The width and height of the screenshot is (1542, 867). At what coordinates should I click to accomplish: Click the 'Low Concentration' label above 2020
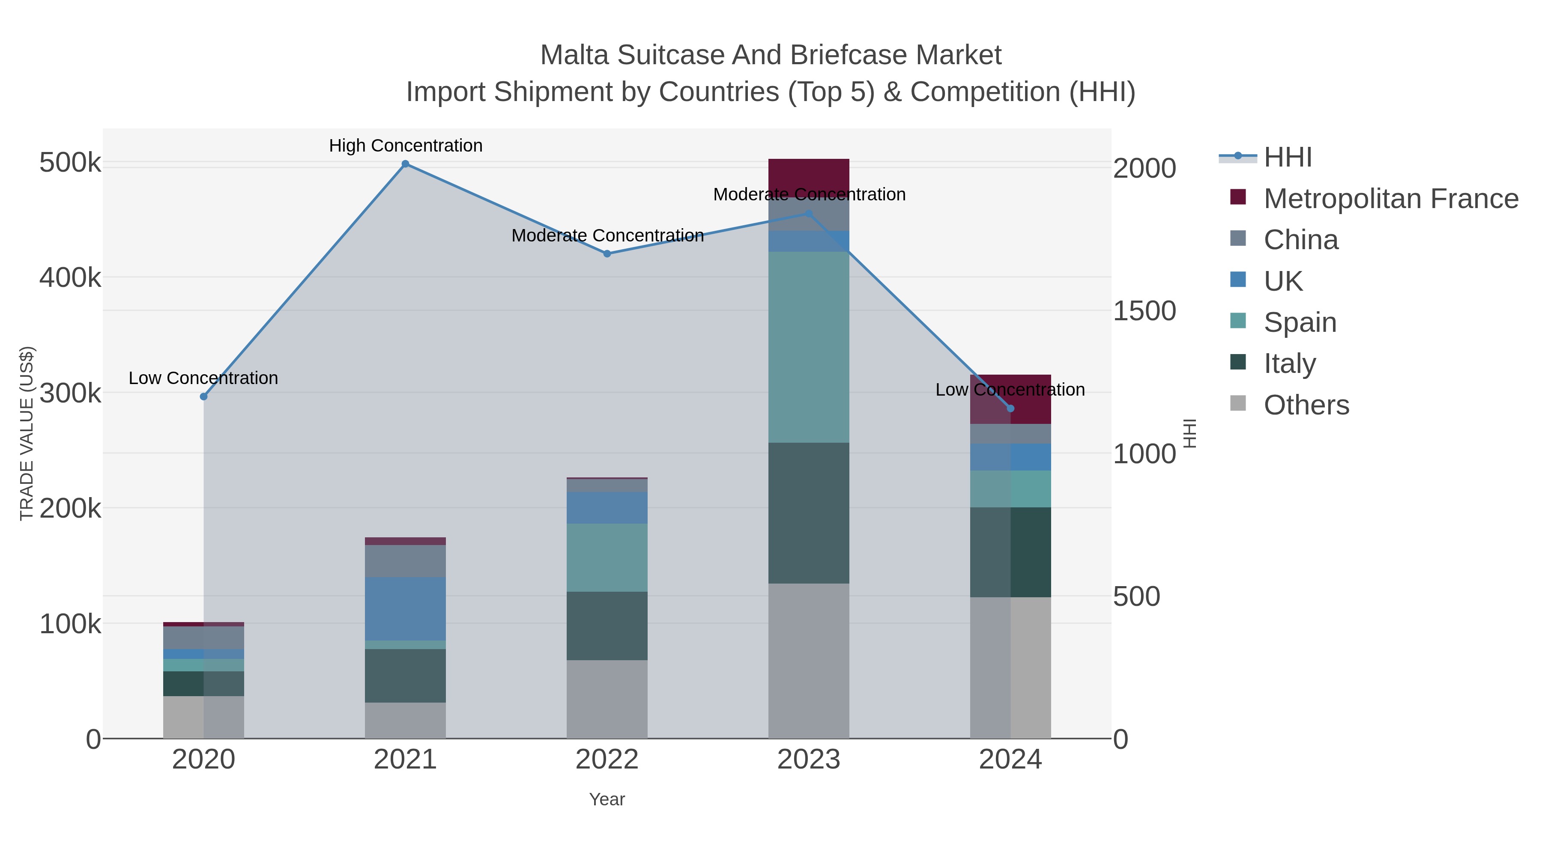(x=203, y=379)
